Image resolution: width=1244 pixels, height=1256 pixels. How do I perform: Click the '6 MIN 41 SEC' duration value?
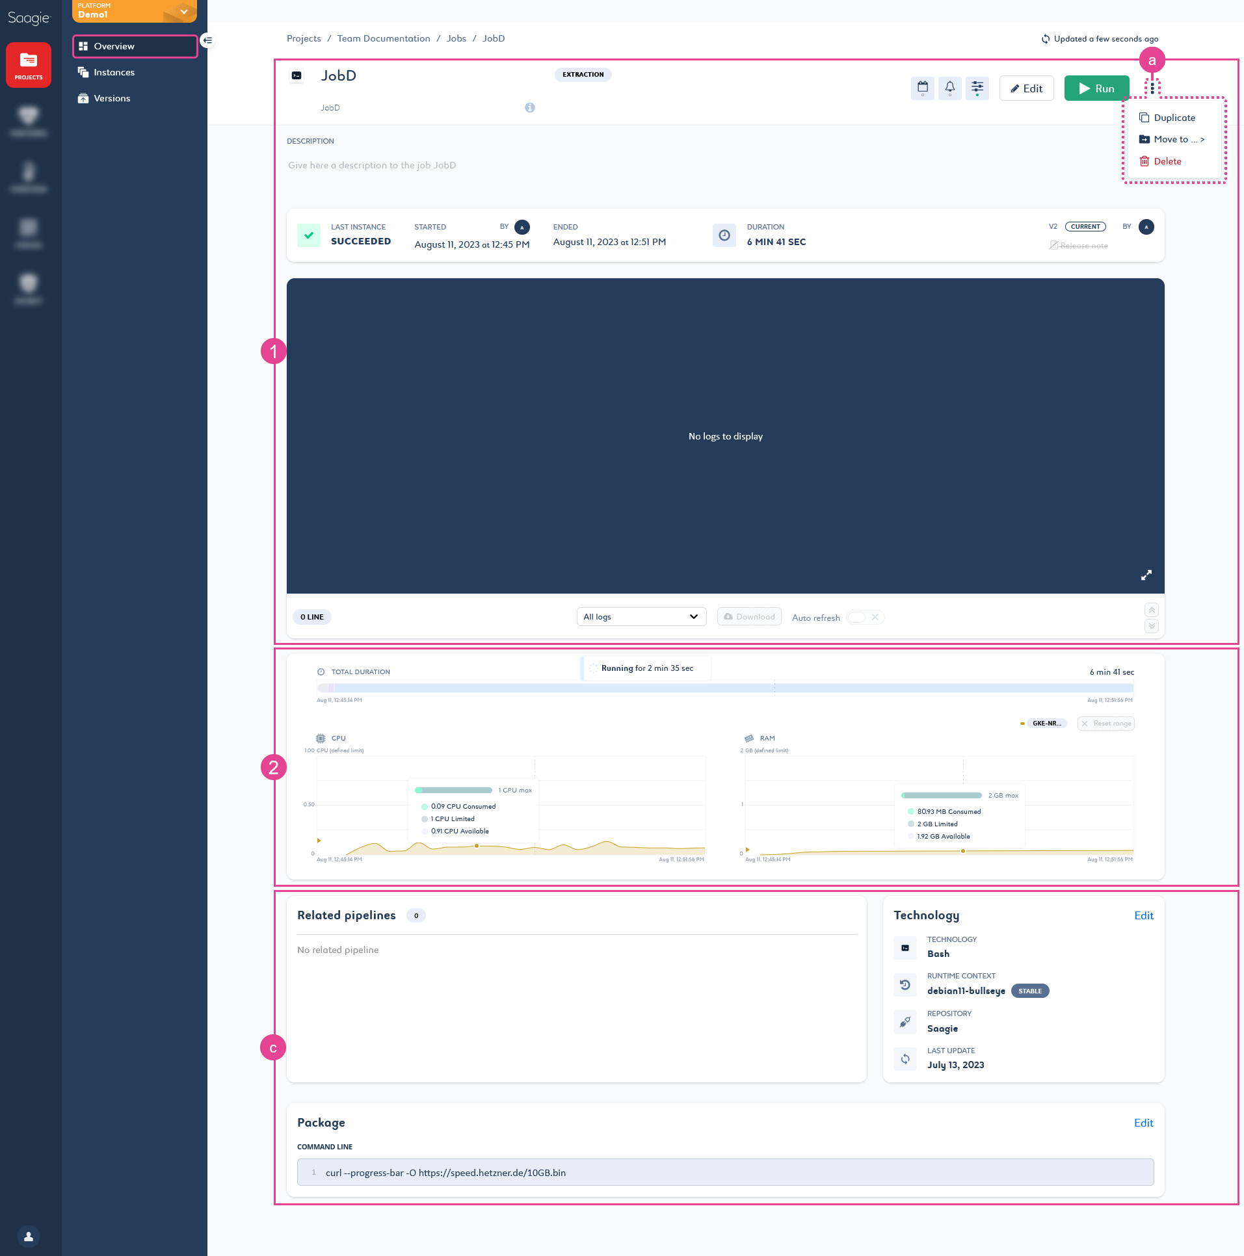pos(776,242)
